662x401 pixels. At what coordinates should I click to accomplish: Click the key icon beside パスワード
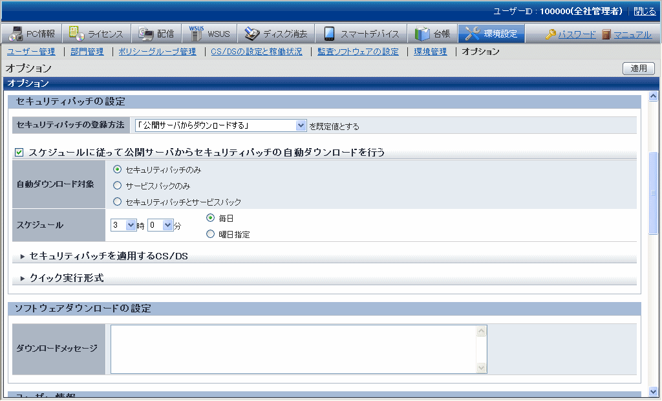[551, 34]
